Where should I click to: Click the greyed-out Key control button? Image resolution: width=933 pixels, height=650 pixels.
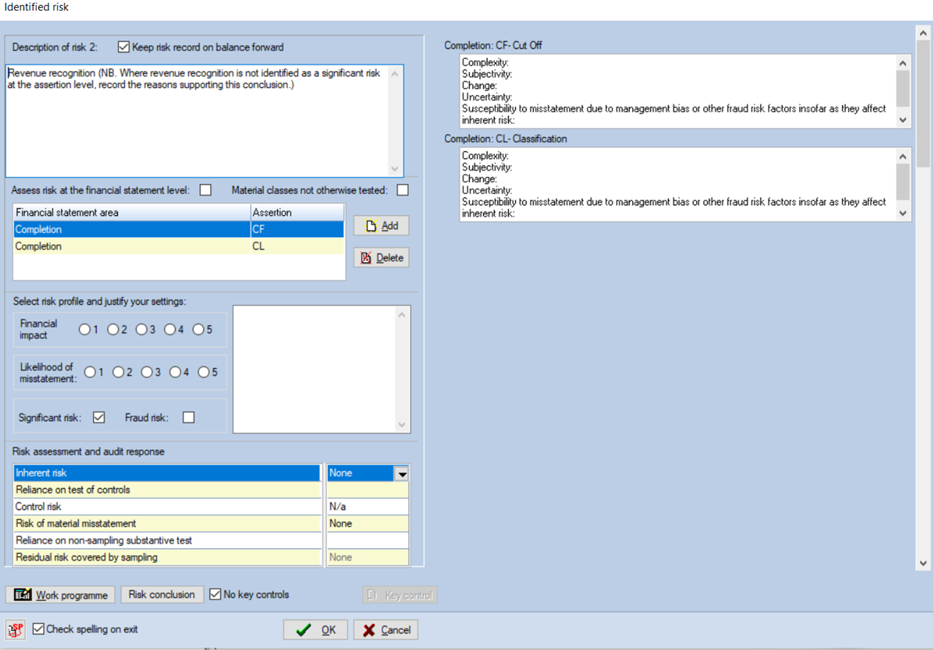(x=400, y=595)
